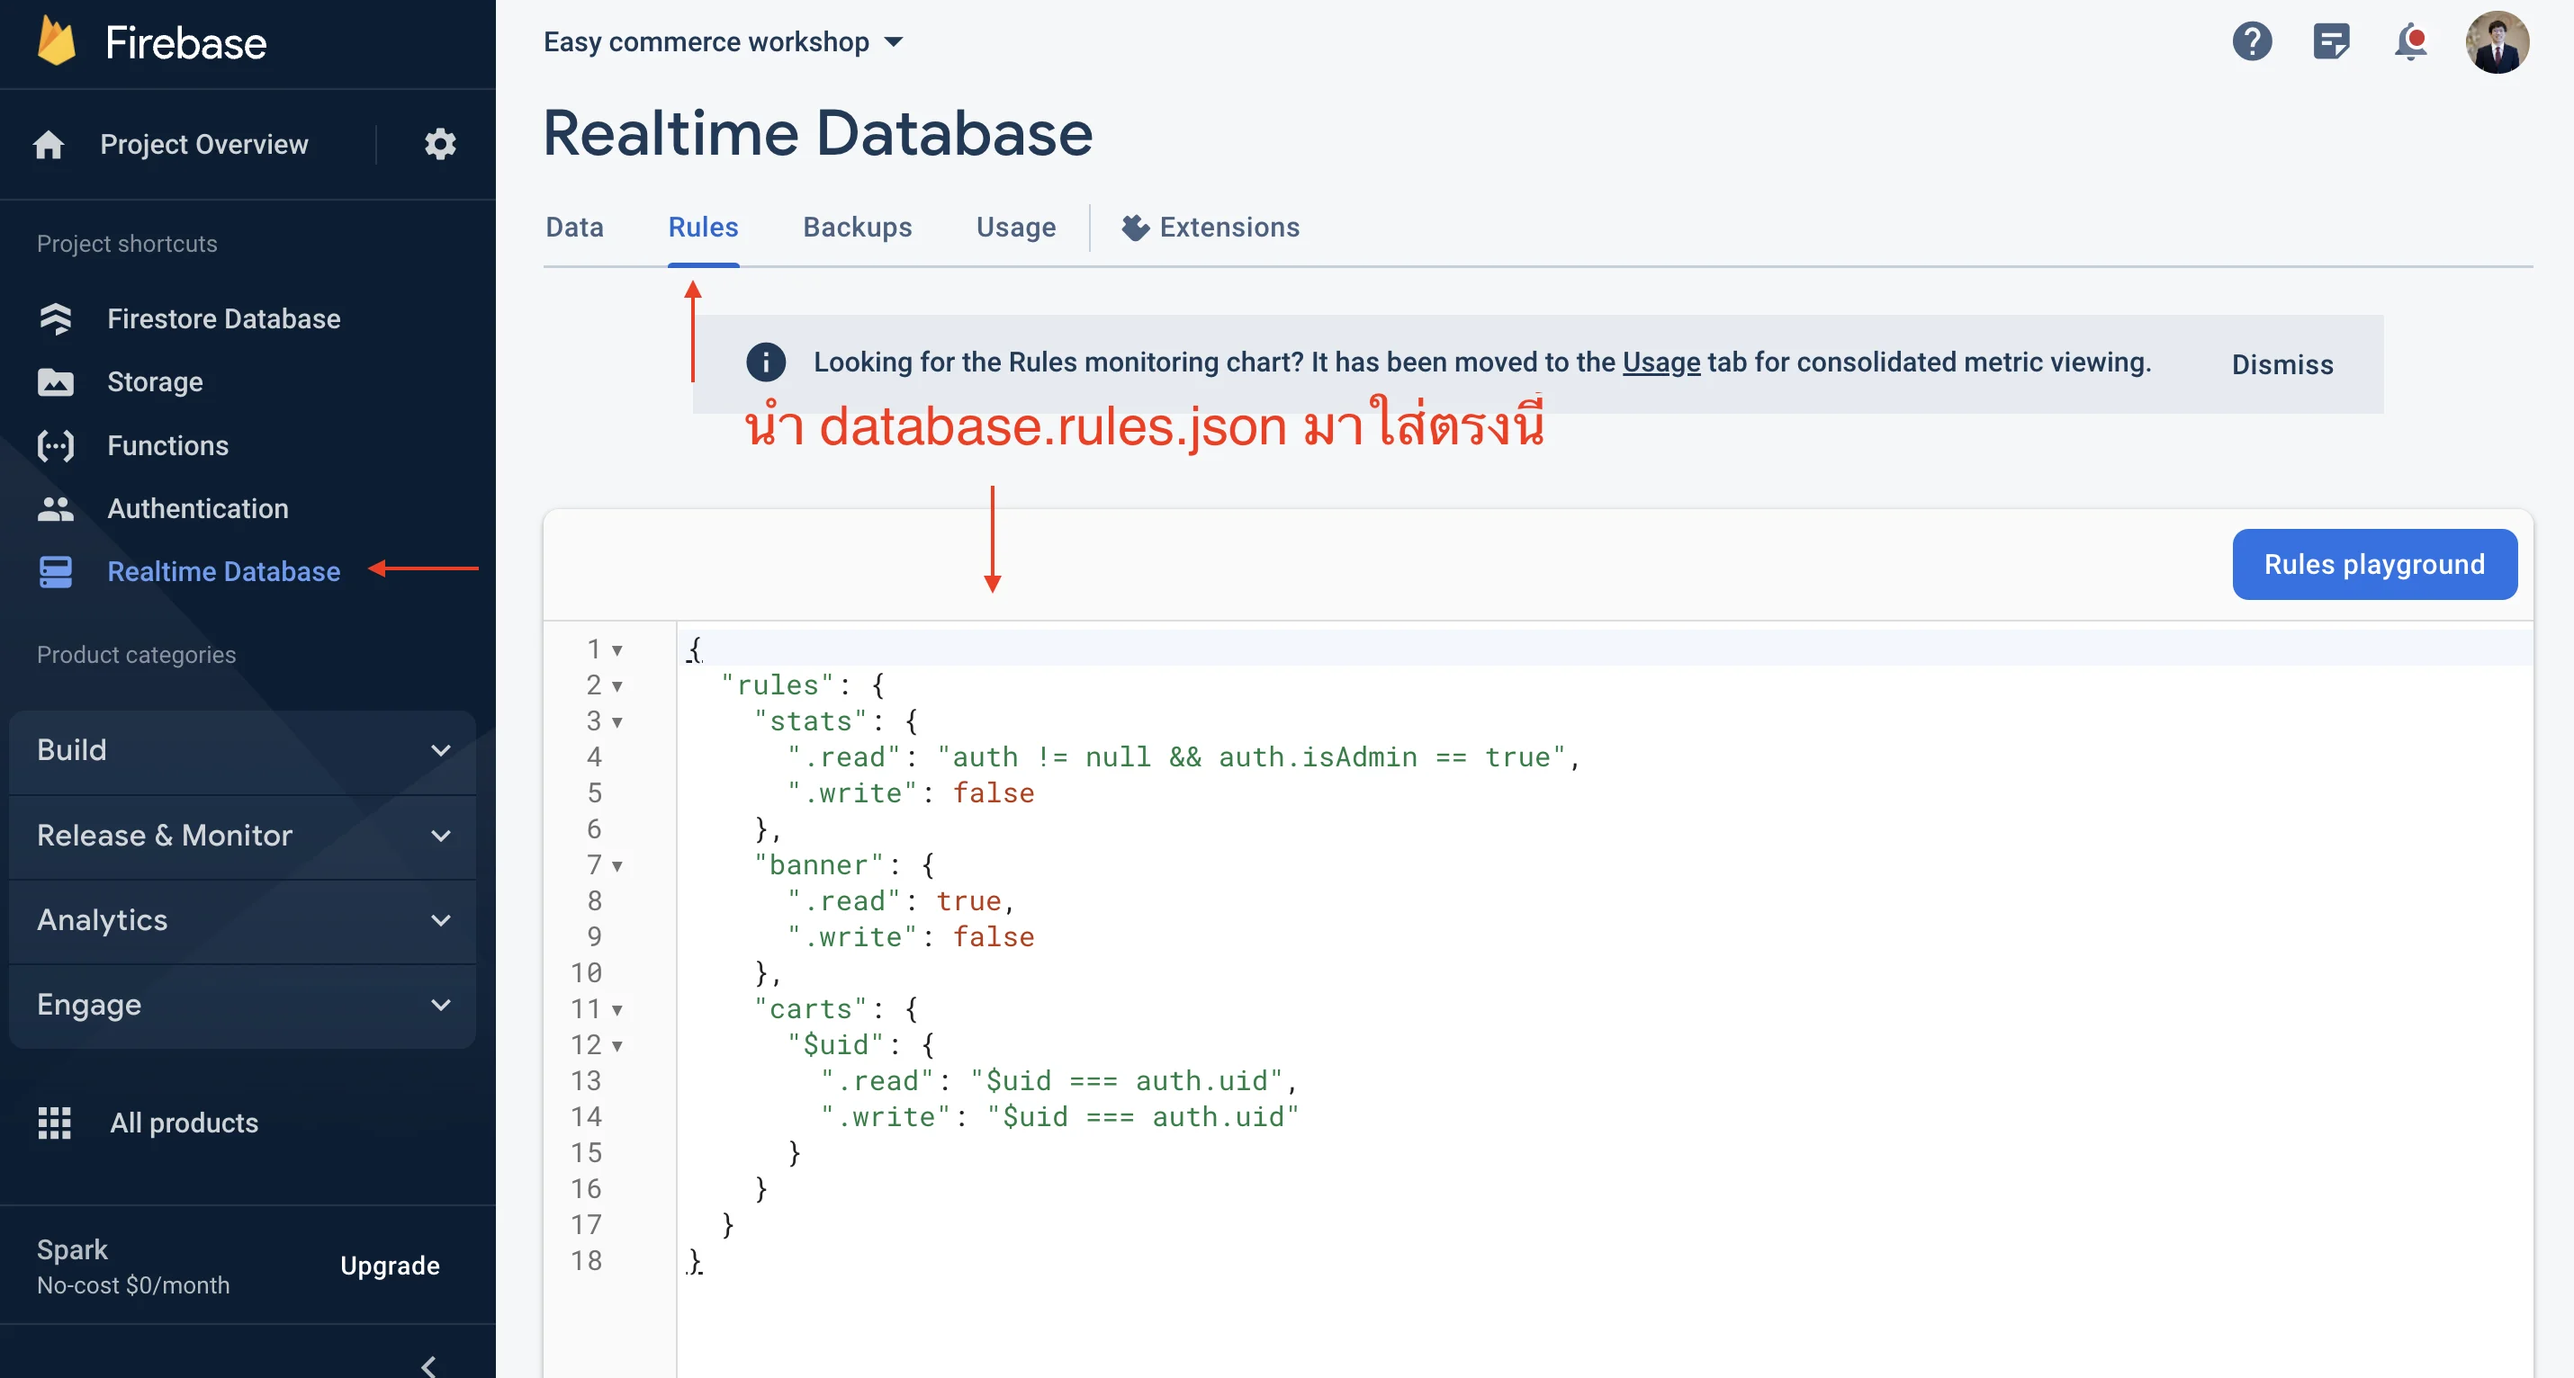Navigate to Functions in sidebar

click(x=168, y=445)
